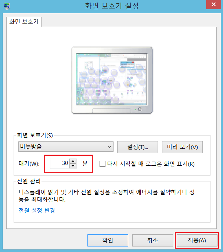Click the 미리 보기(V) preview button
This screenshot has height=252, width=223.
pos(182,147)
